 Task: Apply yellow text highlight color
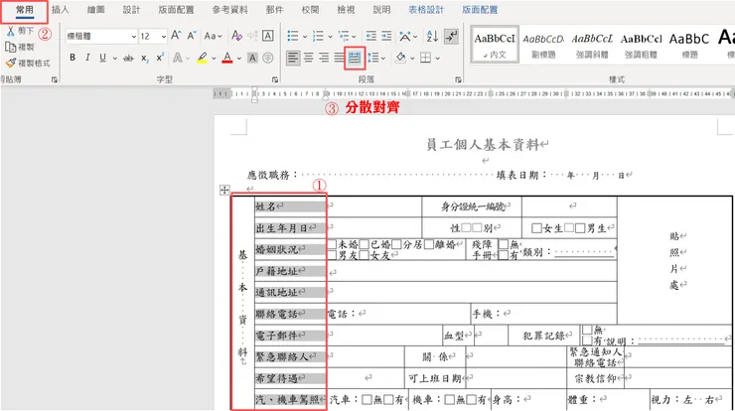click(202, 59)
